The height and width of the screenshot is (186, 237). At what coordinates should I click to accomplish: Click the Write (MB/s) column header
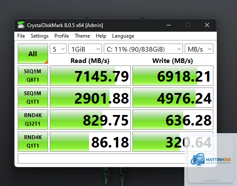point(172,61)
